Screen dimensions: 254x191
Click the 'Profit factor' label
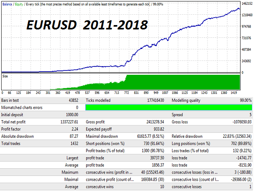[11, 129]
